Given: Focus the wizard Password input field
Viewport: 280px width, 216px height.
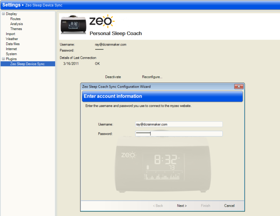Looking at the screenshot, I should click(x=179, y=133).
